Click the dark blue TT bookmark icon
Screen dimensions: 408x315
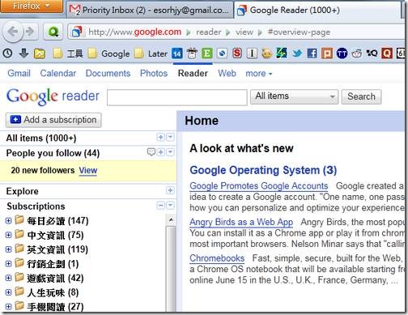[x=342, y=53]
